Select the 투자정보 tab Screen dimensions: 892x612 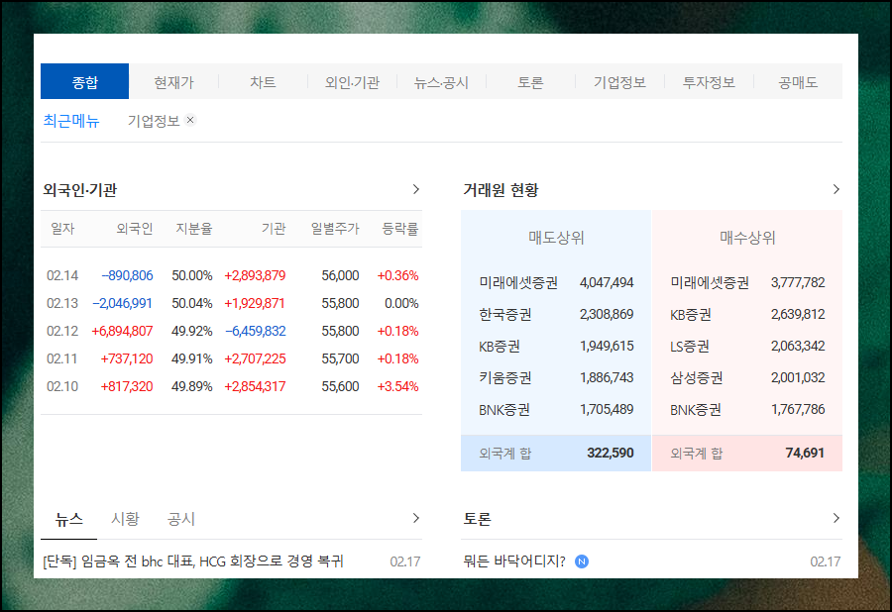[709, 82]
